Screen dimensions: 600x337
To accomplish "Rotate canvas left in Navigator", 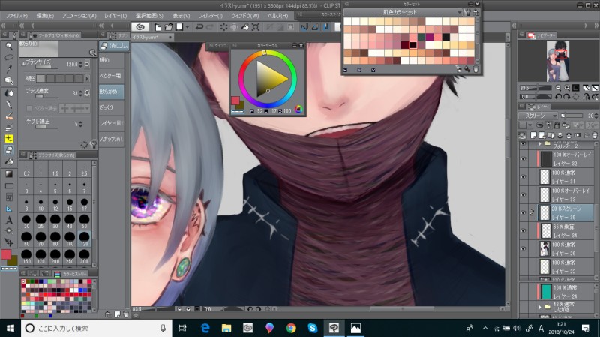I will tap(558, 97).
